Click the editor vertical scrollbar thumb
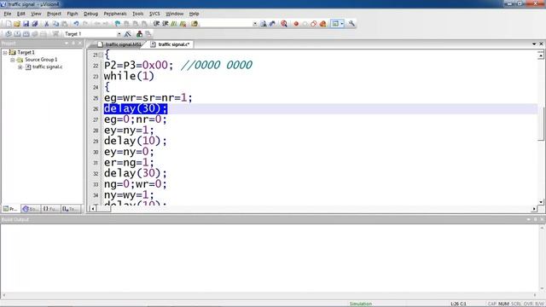Viewport: 546px width, 307px height. tap(541, 124)
